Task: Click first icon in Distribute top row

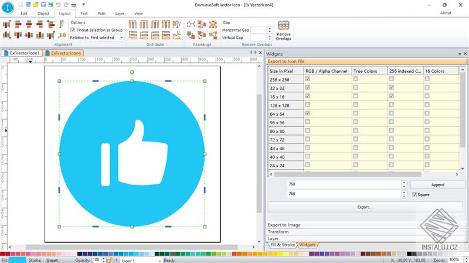Action: [133, 24]
